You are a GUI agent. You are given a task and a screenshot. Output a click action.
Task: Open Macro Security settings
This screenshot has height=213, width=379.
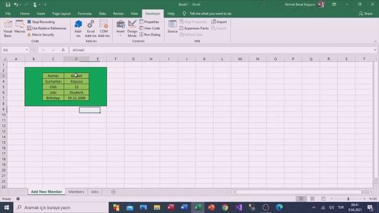pos(41,34)
